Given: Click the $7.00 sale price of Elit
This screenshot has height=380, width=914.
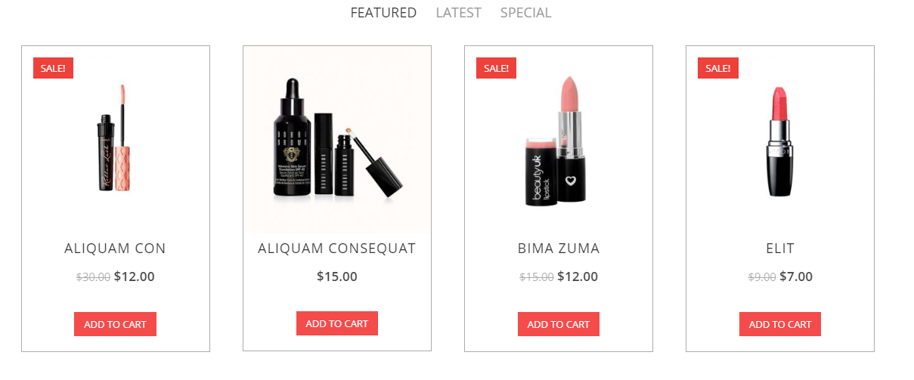Looking at the screenshot, I should click(796, 277).
